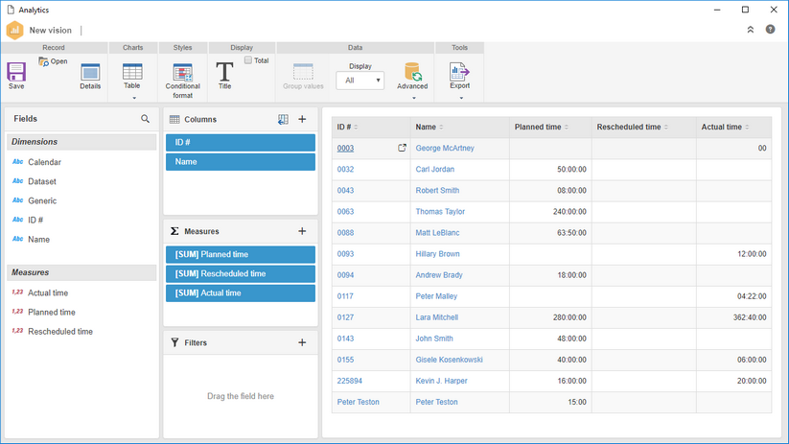Click the Export tool icon
The height and width of the screenshot is (444, 789).
[459, 72]
